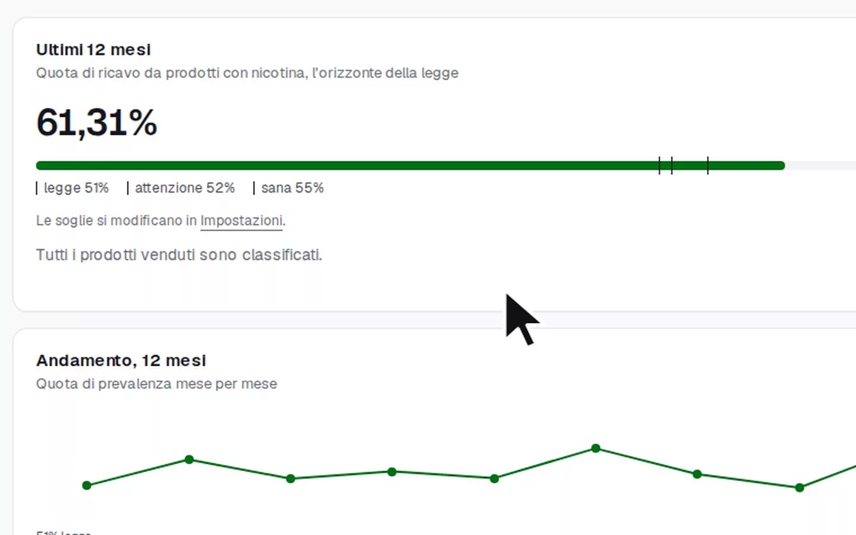Click 'Tutti i prodotti venduti sono classificati' text
This screenshot has width=856, height=535.
coord(179,255)
